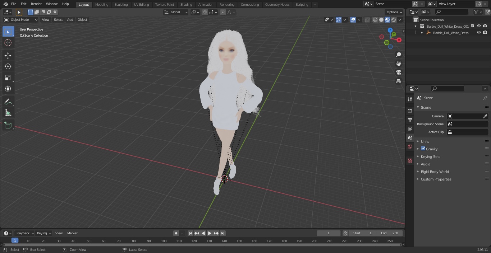Open the Add menu in viewport header
The height and width of the screenshot is (253, 491).
click(x=70, y=20)
